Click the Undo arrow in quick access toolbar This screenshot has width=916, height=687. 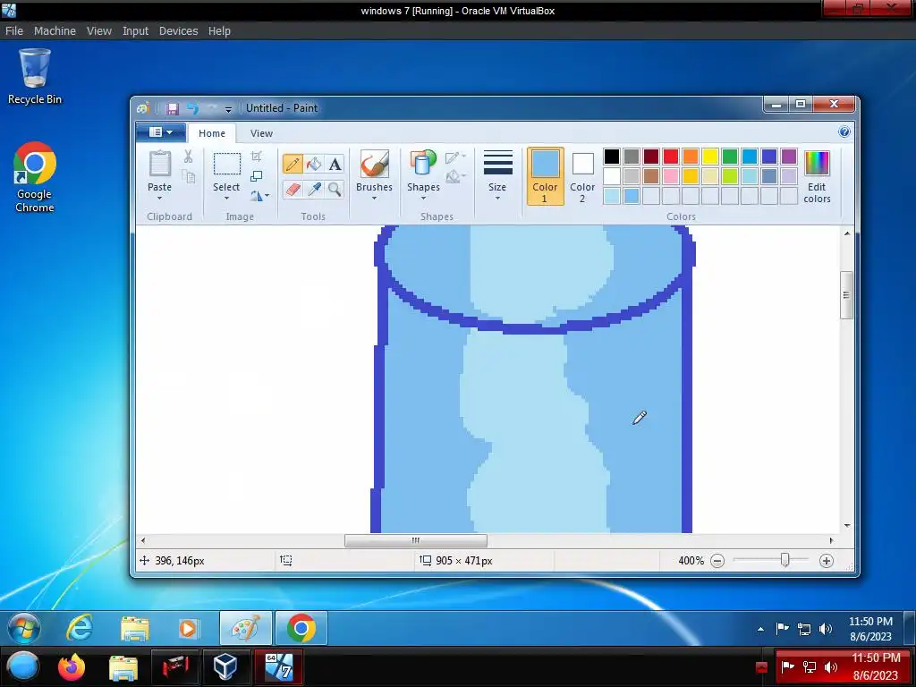tap(193, 108)
